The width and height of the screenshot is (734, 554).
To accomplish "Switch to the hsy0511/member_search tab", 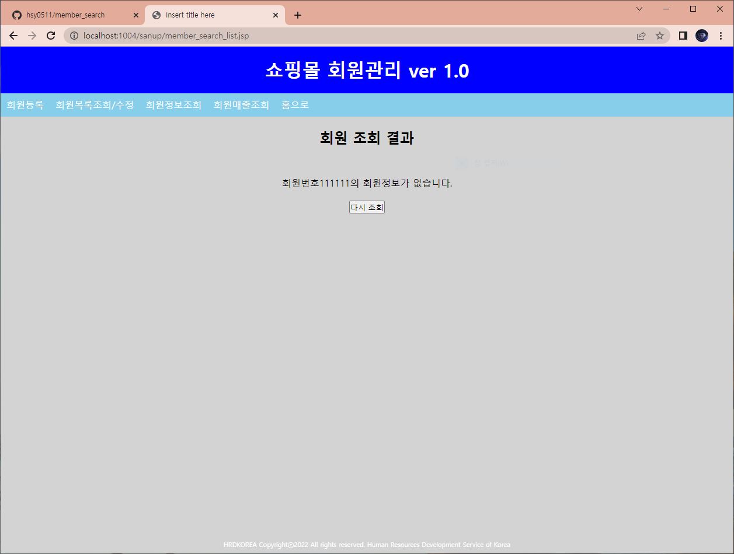I will tap(70, 15).
